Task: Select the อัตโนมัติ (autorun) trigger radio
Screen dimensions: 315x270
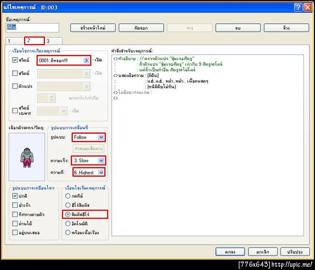Action: (68, 223)
